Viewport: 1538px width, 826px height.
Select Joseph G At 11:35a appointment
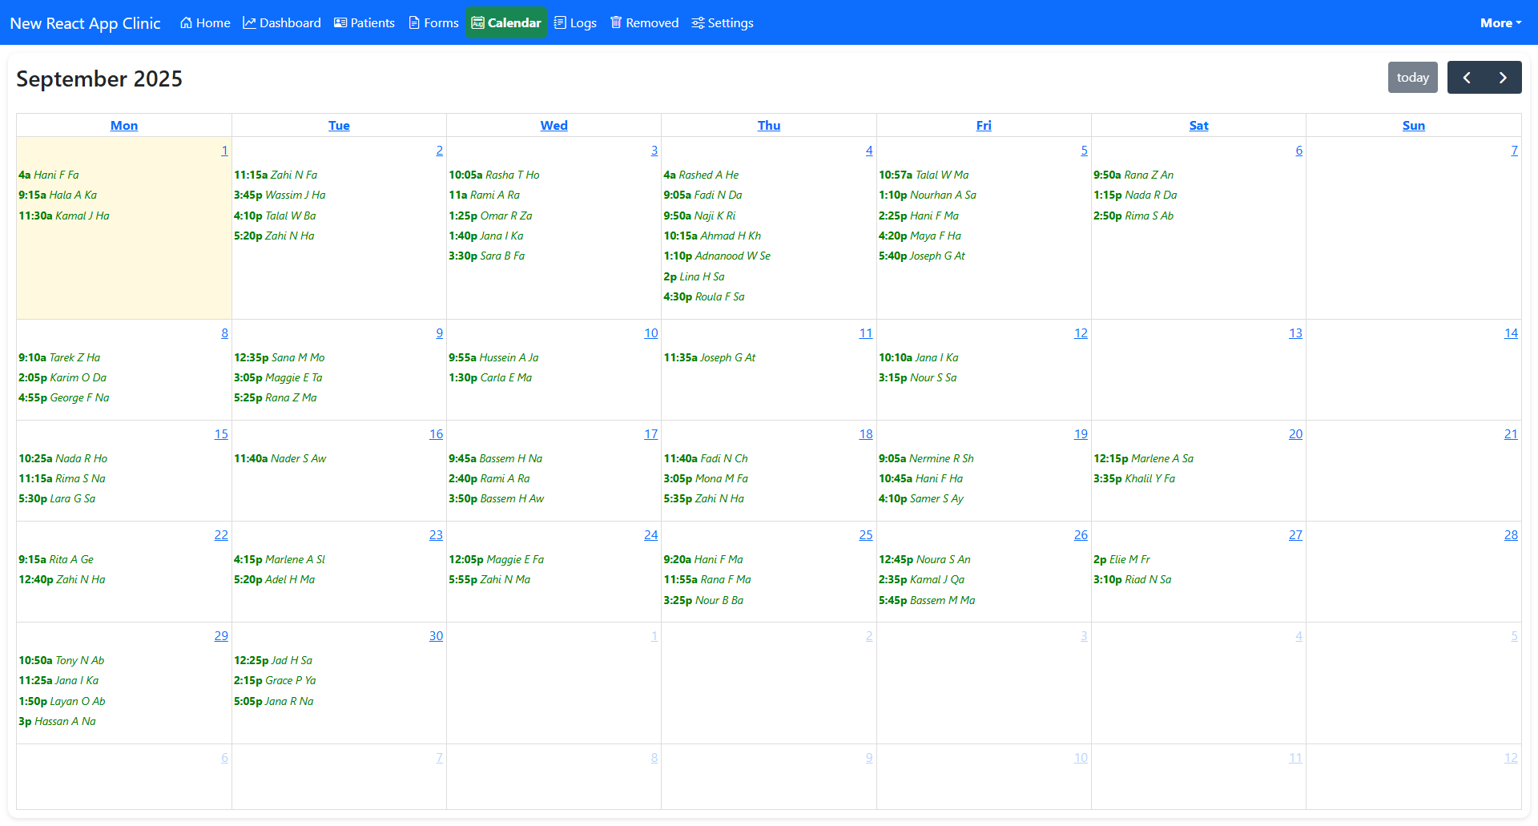pos(709,358)
